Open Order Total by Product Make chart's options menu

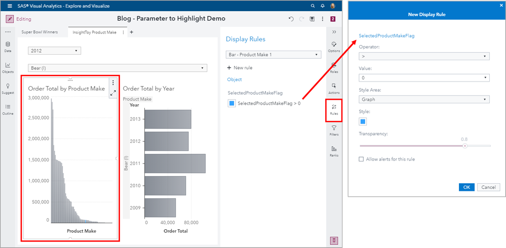pyautogui.click(x=113, y=83)
